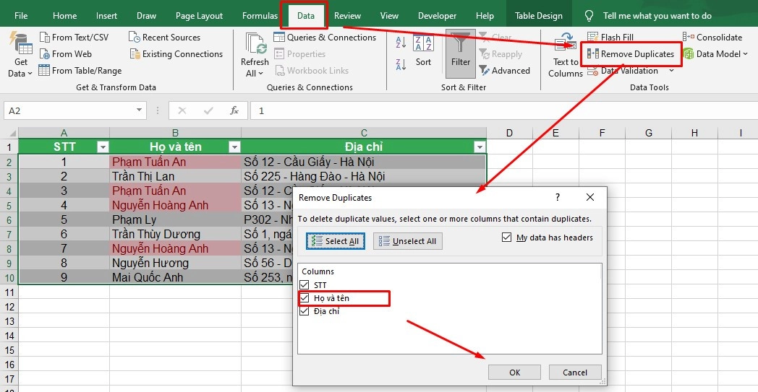Click the Consolidate icon
The height and width of the screenshot is (392, 758).
[x=688, y=38]
